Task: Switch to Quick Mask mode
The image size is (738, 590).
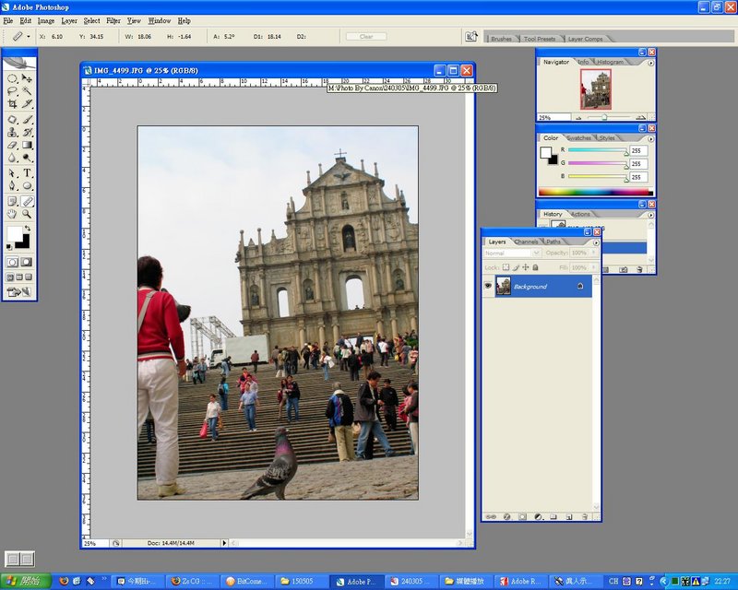Action: (x=27, y=262)
